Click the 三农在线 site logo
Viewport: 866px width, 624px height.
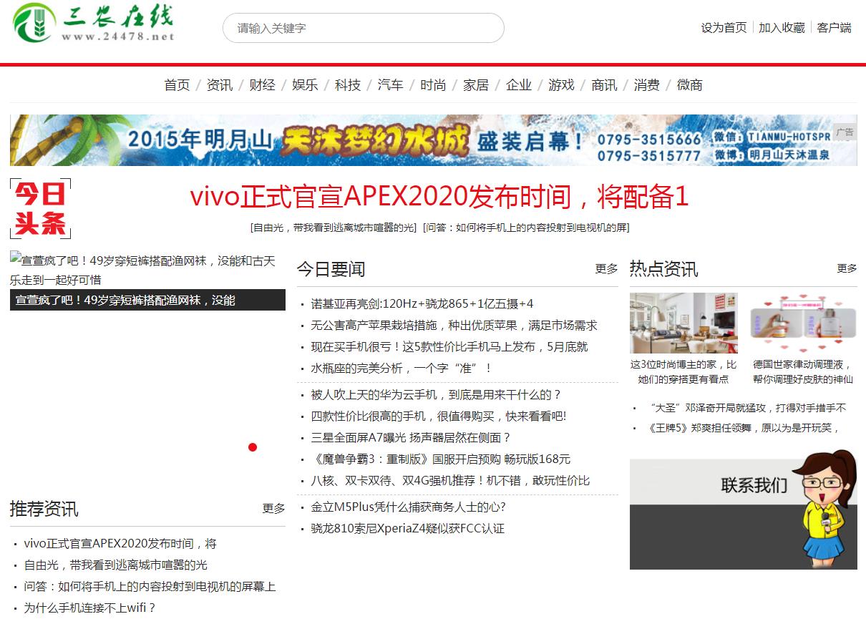[x=94, y=24]
